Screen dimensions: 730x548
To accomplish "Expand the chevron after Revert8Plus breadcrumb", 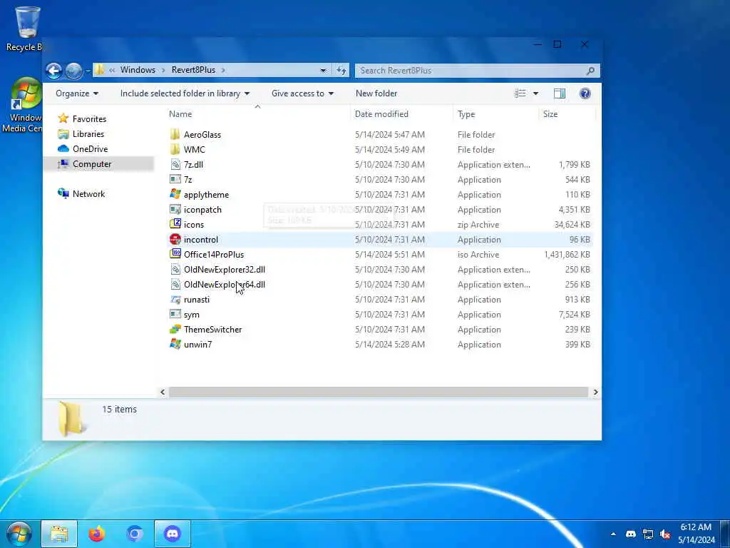I will click(x=223, y=71).
